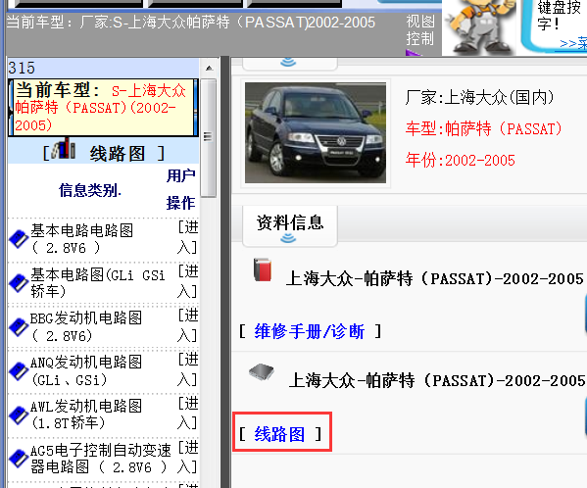
Task: Click the blue >> link in the speech bubble
Action: 573,44
